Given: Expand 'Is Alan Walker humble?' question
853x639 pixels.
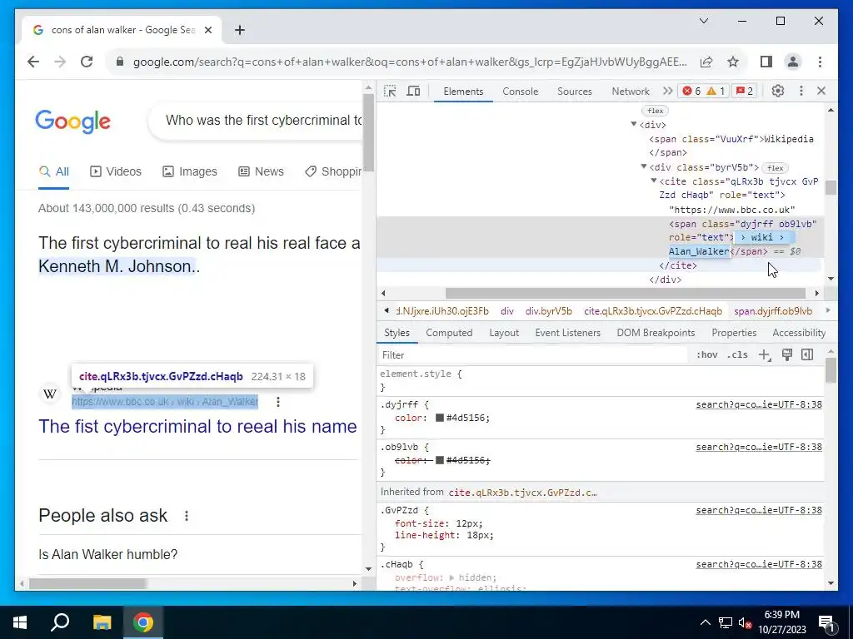Looking at the screenshot, I should point(107,554).
